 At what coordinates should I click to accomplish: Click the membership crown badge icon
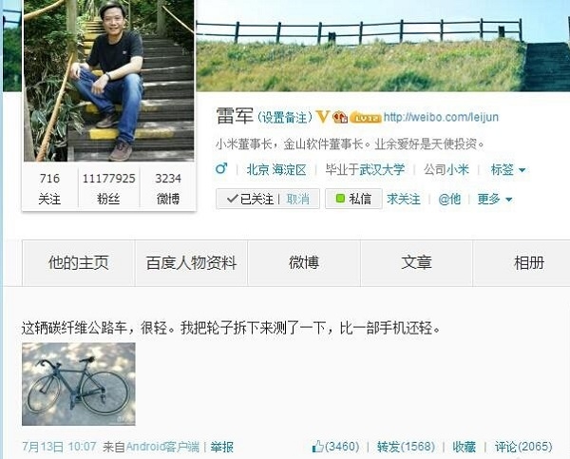point(340,117)
